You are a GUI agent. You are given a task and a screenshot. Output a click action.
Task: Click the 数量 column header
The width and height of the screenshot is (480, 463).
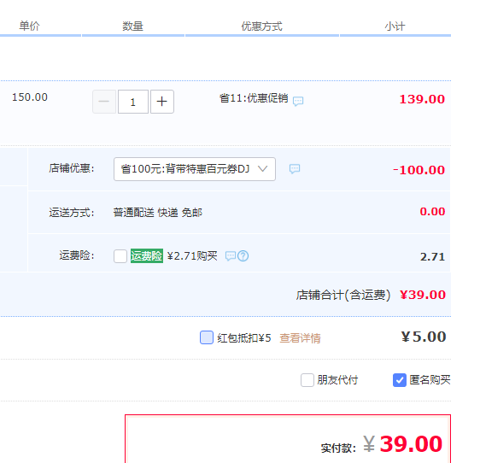(133, 26)
